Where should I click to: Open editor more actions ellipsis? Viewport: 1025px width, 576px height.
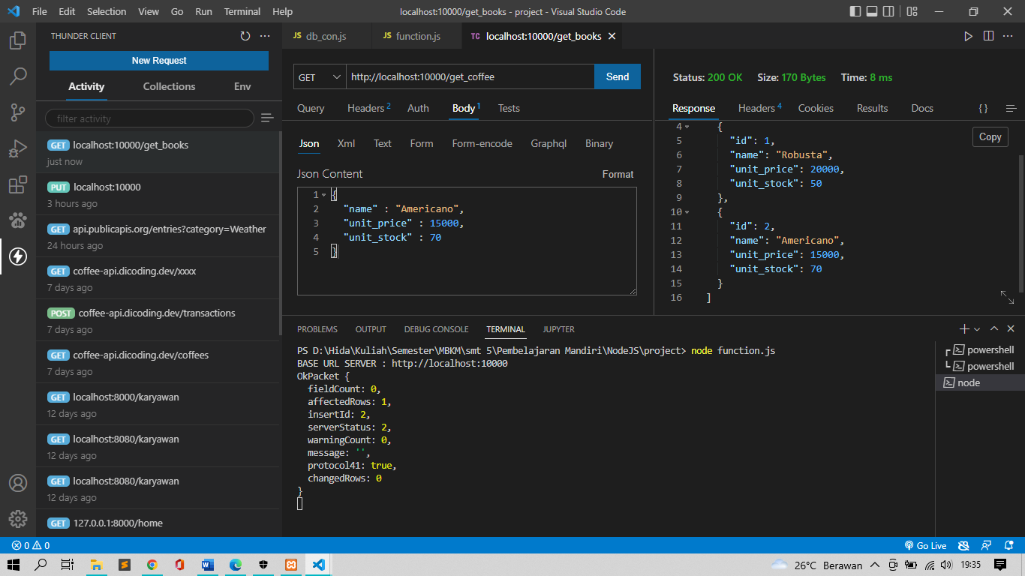1008,36
